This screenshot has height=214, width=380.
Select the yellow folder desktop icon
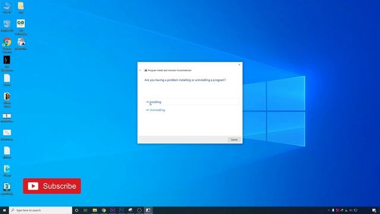(x=21, y=8)
